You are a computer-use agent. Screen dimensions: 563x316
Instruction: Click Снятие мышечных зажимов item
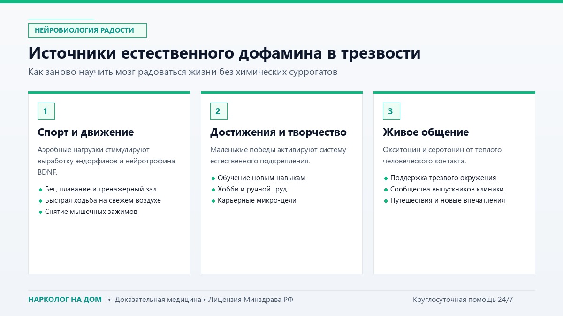(x=91, y=212)
